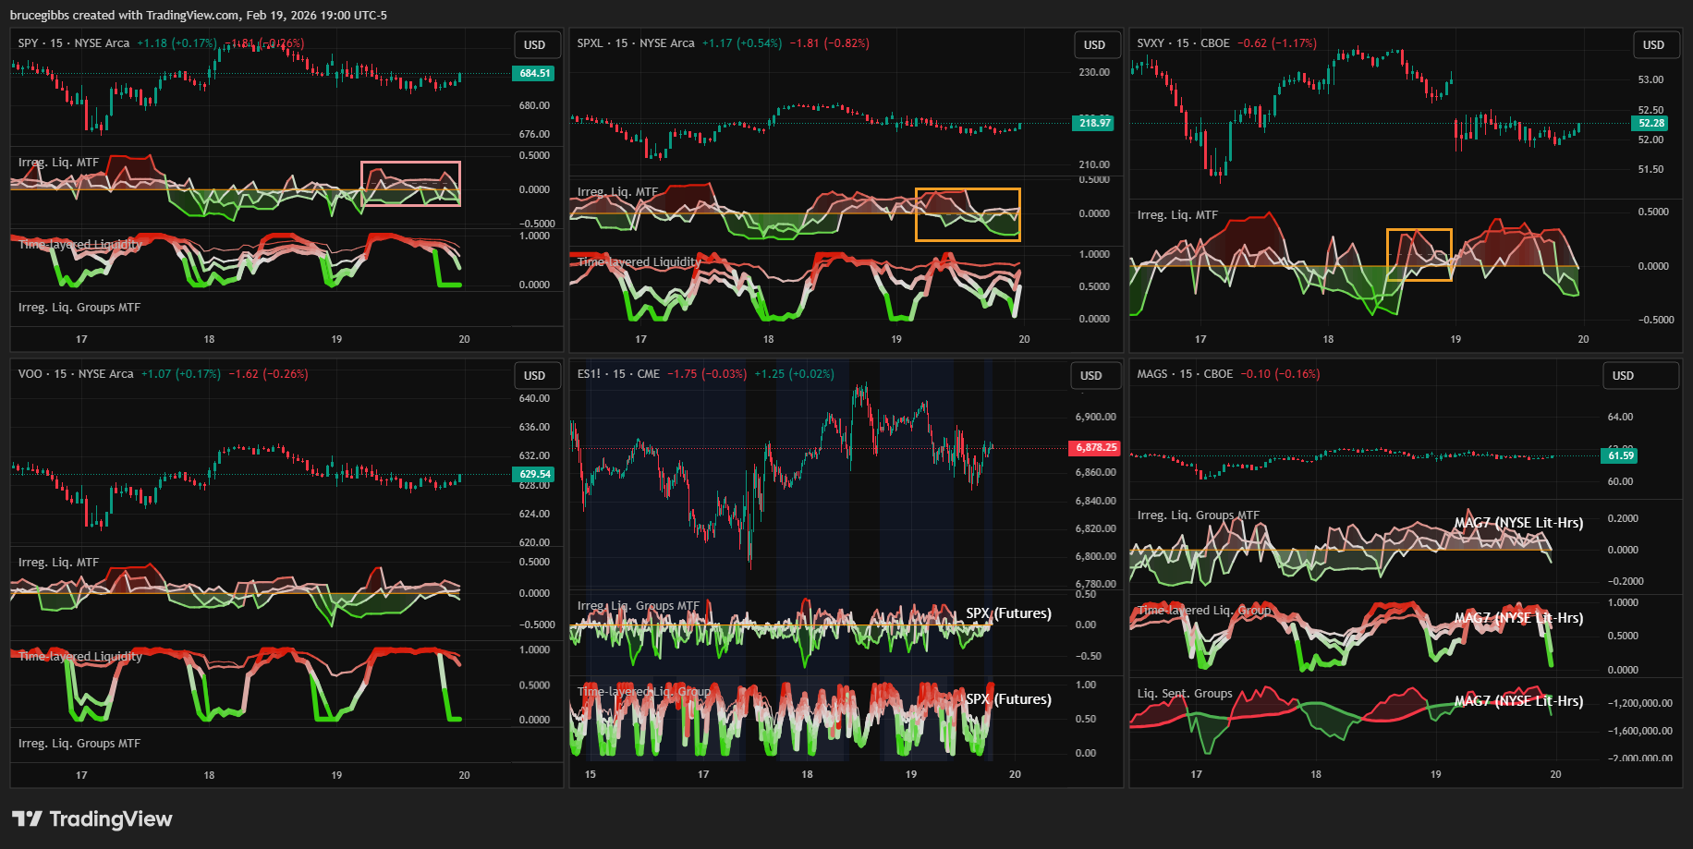
Task: Click the Liq. Sent. Groups indicator label
Action: pos(1185,694)
